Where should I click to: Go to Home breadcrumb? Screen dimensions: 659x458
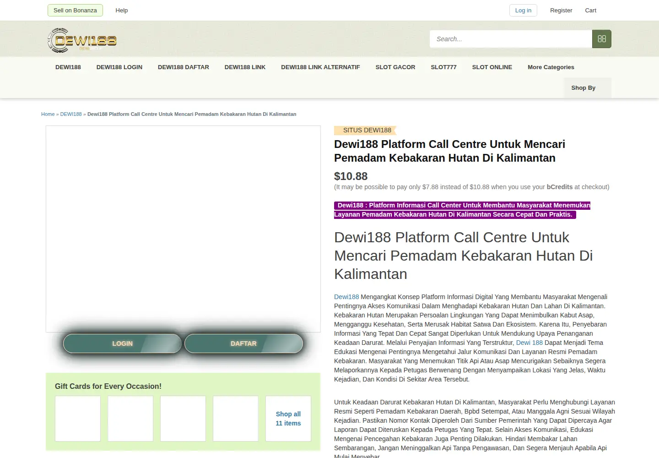tap(48, 114)
